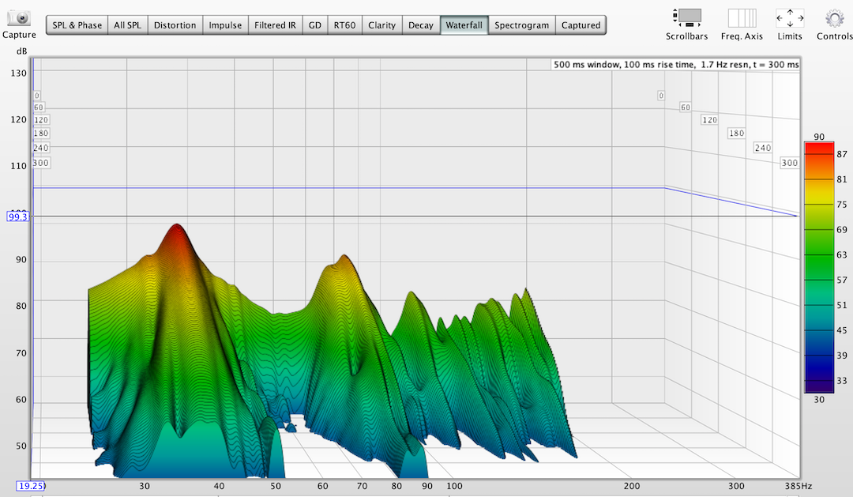Image resolution: width=853 pixels, height=497 pixels.
Task: Open the GD tab
Action: coord(315,25)
